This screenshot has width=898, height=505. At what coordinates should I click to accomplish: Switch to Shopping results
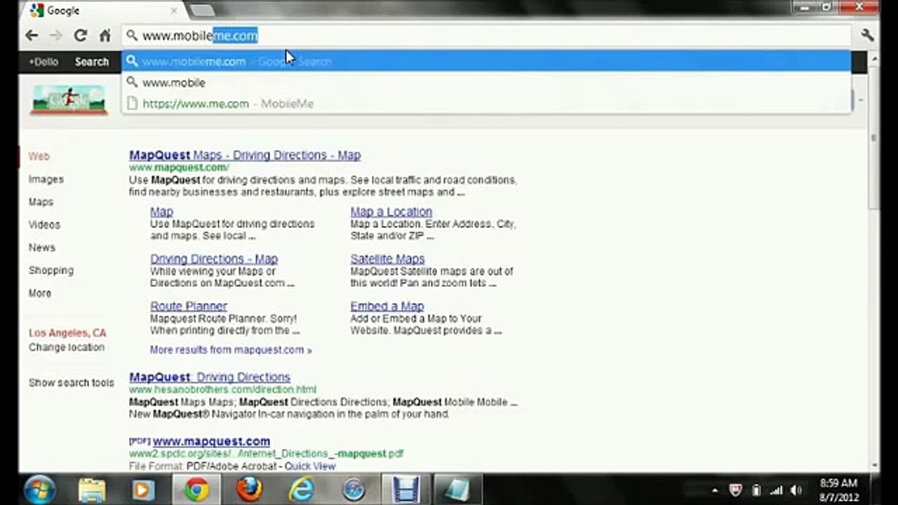point(51,270)
